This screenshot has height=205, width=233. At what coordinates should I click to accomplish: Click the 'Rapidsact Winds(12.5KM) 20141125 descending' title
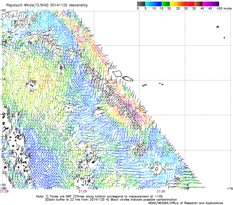click(x=47, y=5)
